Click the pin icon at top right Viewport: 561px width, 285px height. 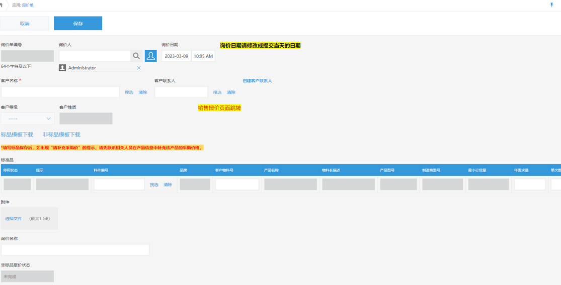tap(551, 5)
